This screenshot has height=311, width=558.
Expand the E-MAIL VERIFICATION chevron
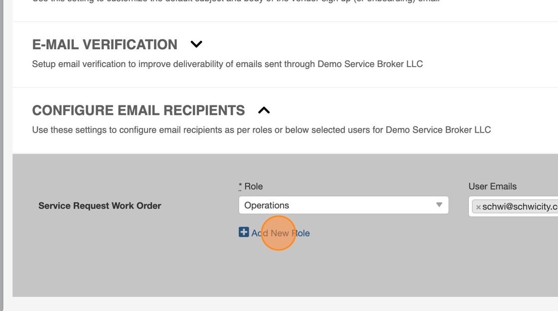click(196, 44)
